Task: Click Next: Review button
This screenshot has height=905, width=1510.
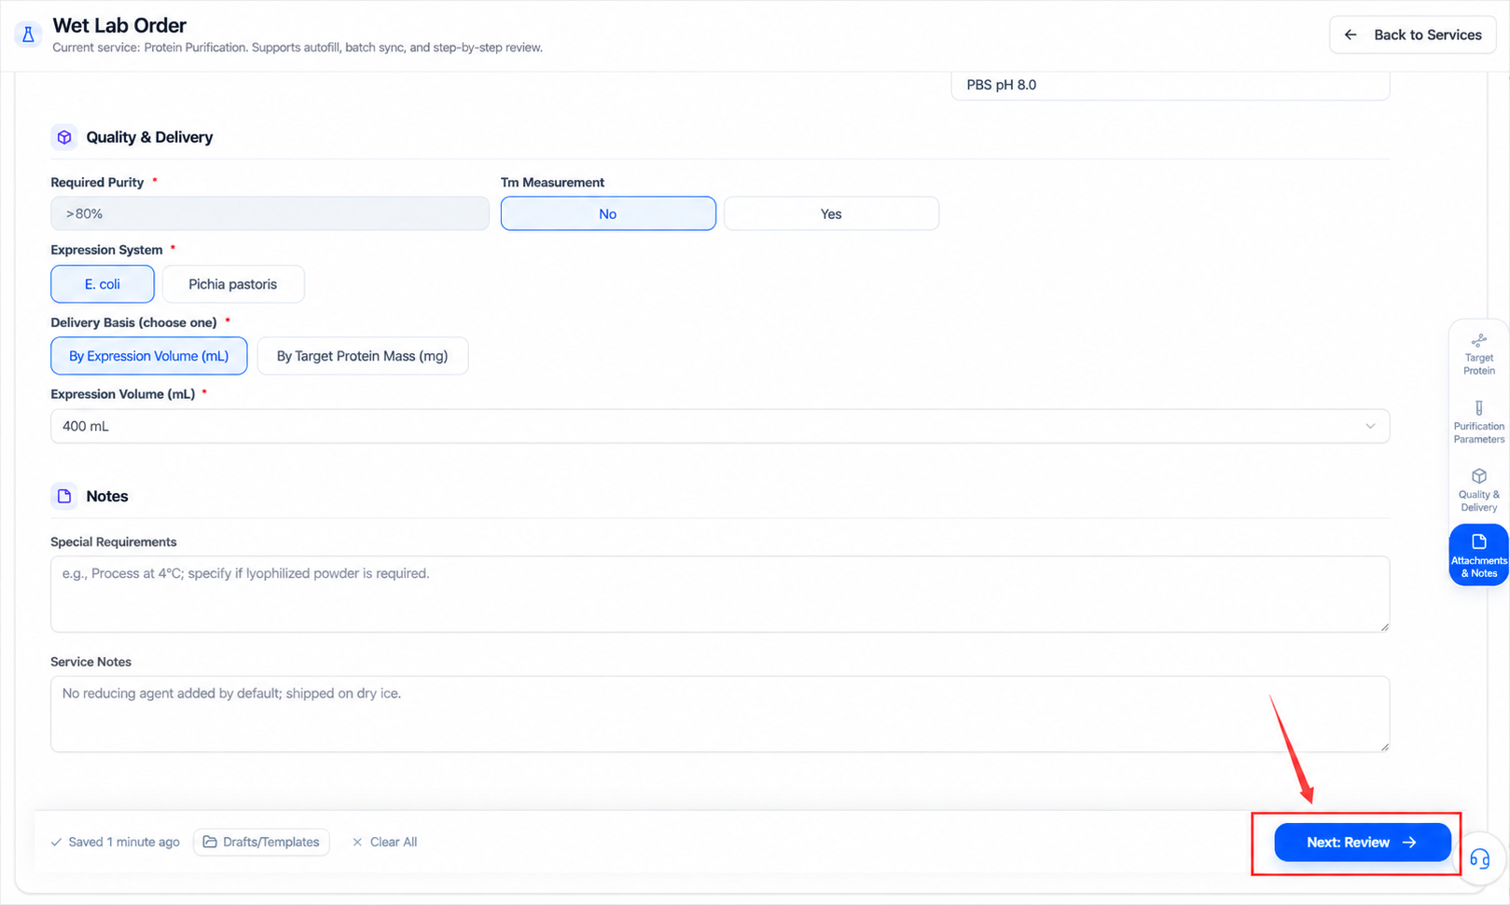Action: [1363, 843]
